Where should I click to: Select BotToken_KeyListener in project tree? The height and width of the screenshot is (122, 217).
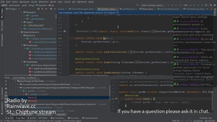44,65
